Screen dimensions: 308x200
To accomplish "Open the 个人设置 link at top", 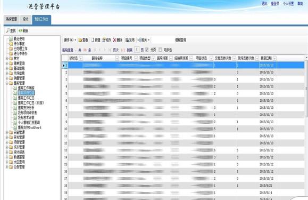I will [x=288, y=4].
